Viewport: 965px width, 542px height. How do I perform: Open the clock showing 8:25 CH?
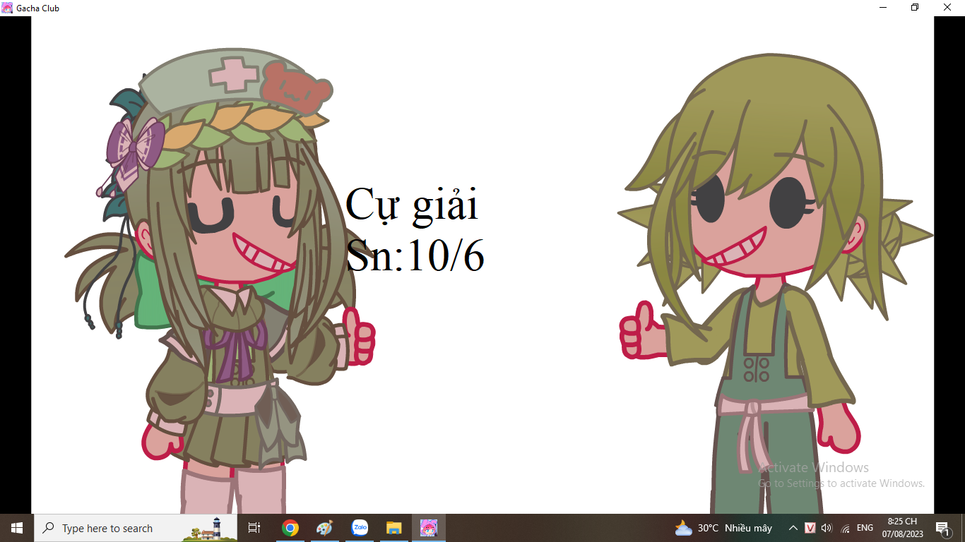(902, 528)
